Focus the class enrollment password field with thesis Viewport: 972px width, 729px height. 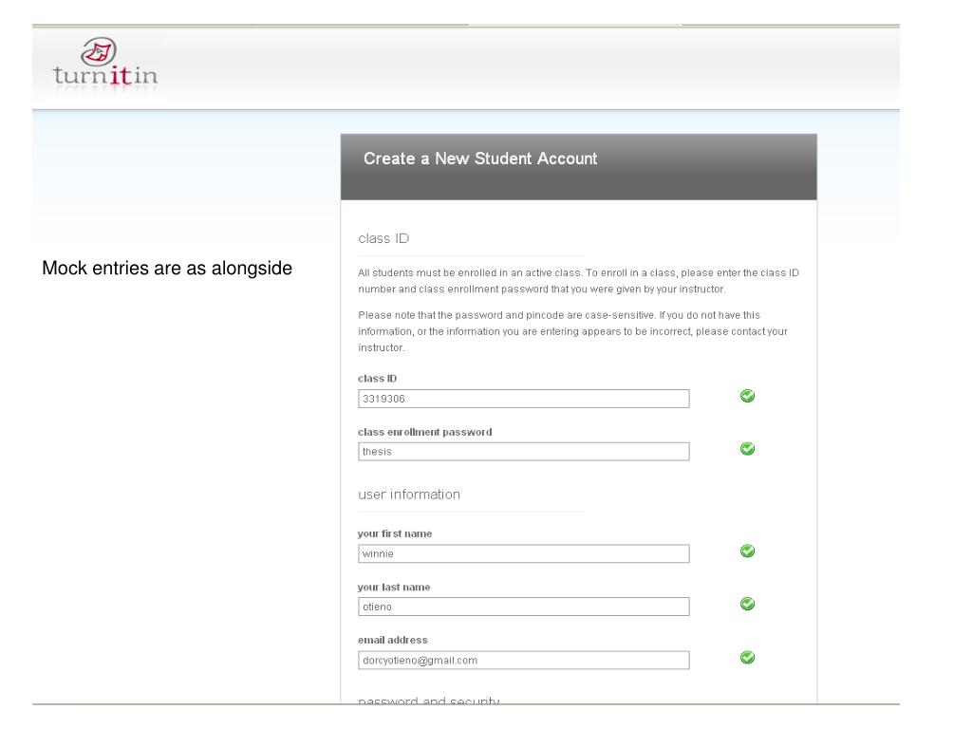point(523,451)
